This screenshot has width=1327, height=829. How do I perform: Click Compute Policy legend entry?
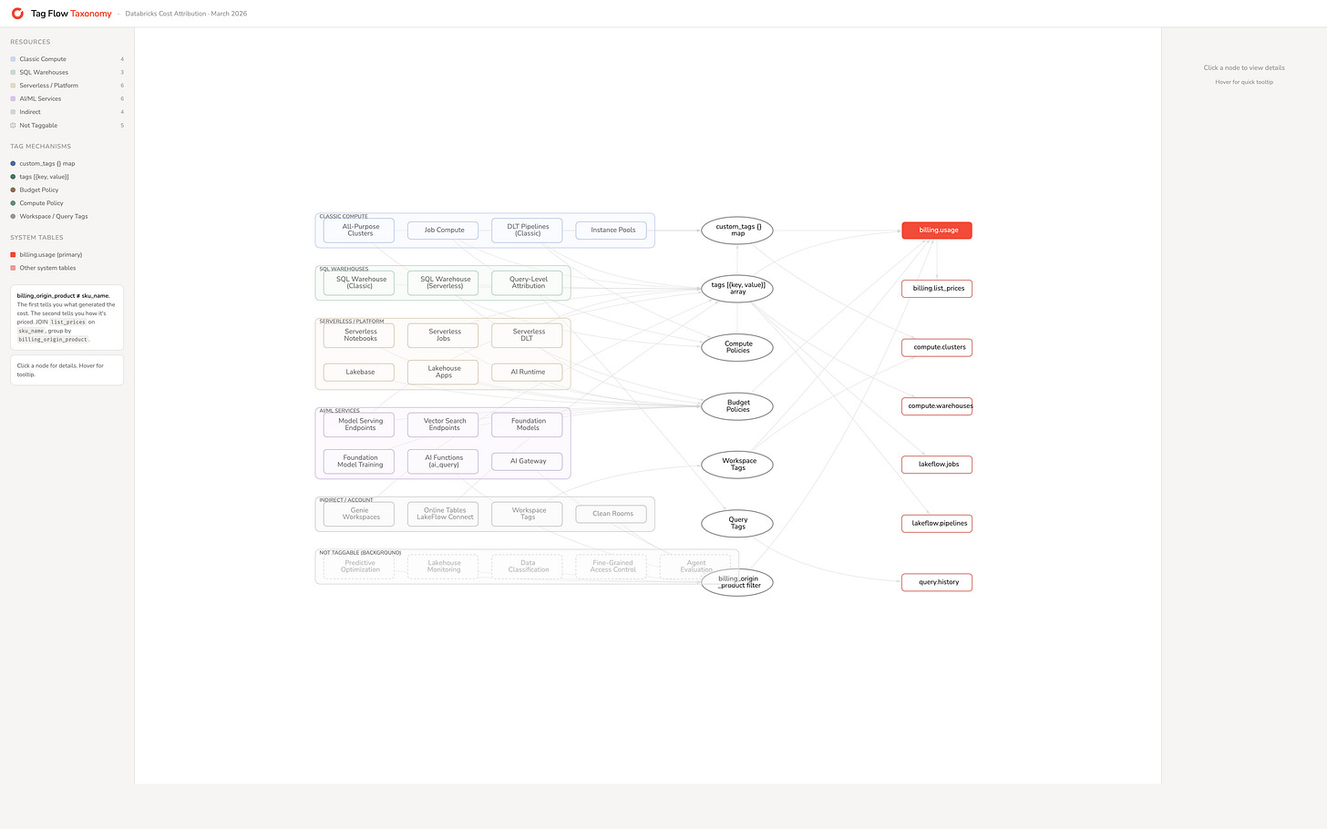click(36, 203)
